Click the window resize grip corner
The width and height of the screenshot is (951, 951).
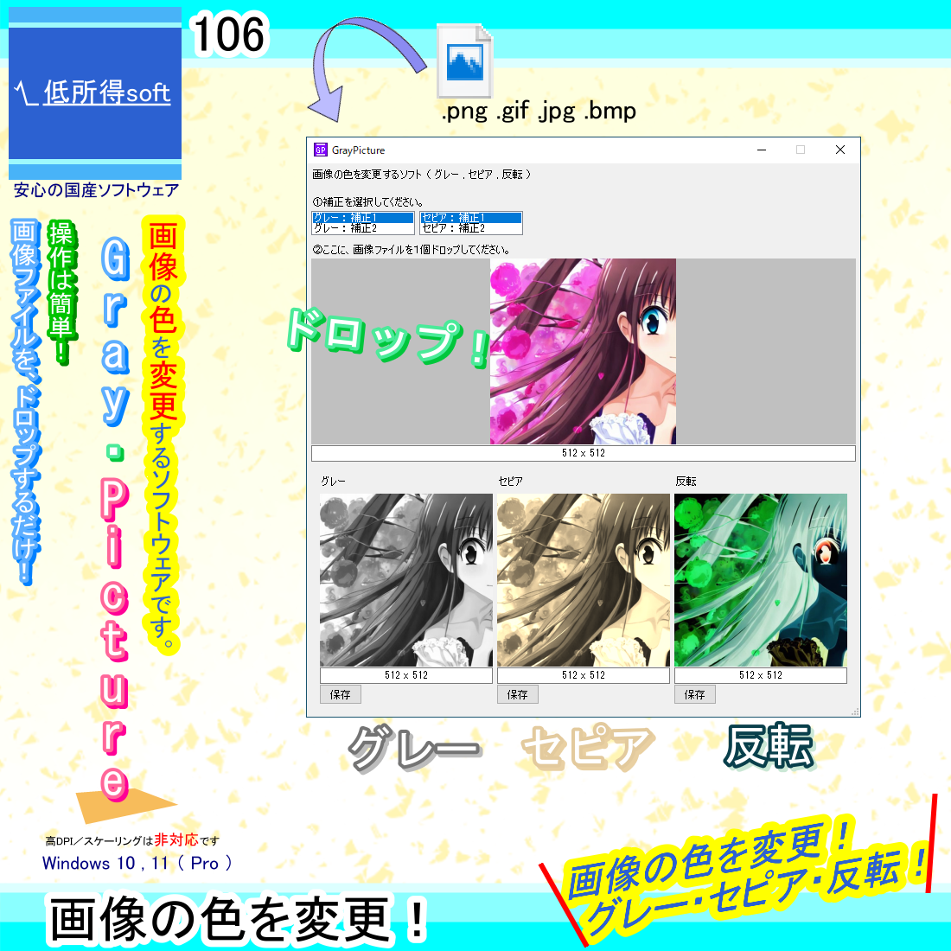(855, 712)
